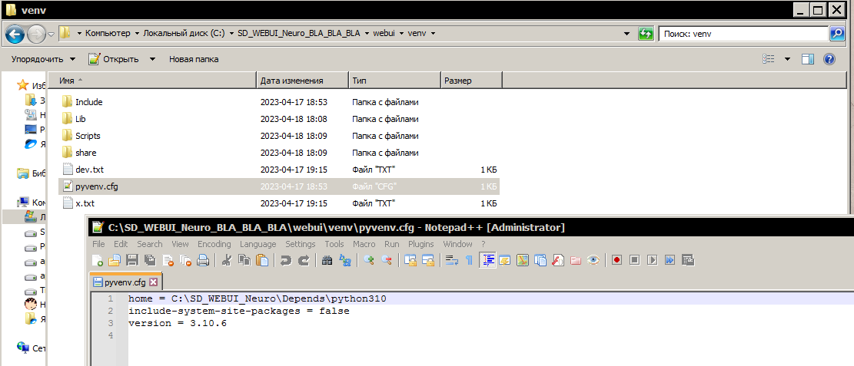The height and width of the screenshot is (366, 854).
Task: Click the Save All icon in Notepad++
Action: point(150,260)
